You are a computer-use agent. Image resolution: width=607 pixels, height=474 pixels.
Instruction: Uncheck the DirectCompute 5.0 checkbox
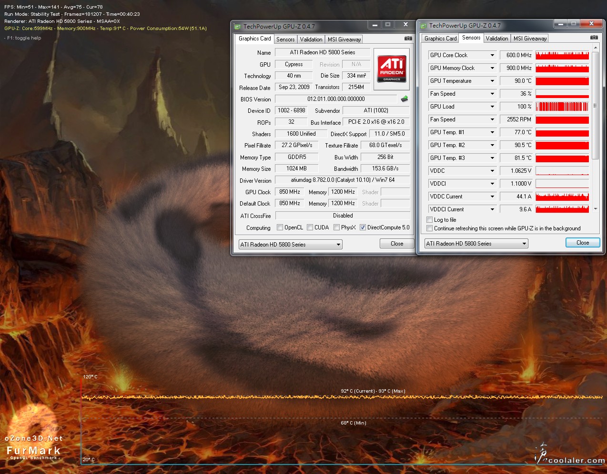pos(363,227)
